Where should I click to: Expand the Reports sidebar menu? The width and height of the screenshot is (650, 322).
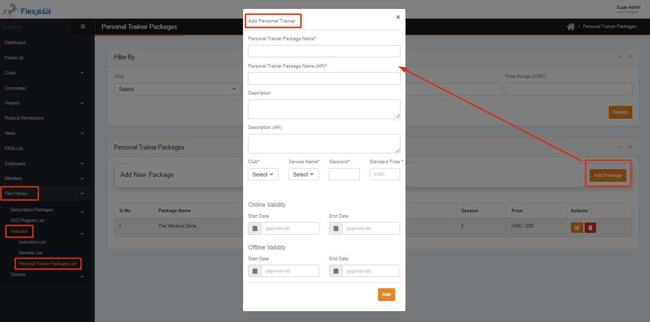point(43,103)
